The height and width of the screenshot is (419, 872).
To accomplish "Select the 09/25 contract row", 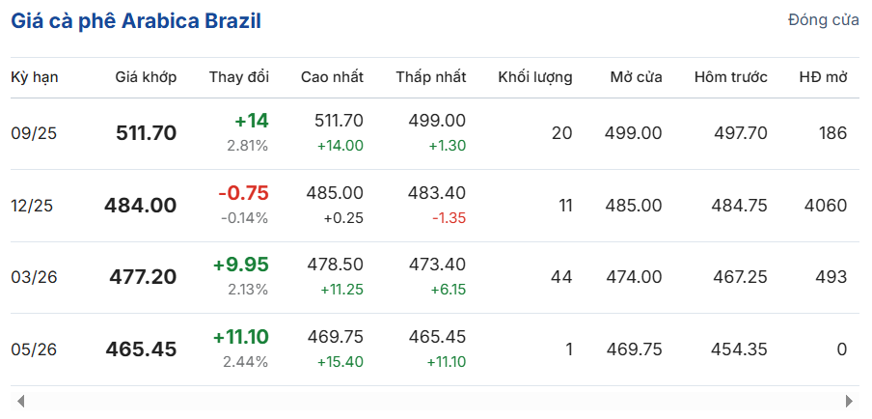I will (435, 133).
